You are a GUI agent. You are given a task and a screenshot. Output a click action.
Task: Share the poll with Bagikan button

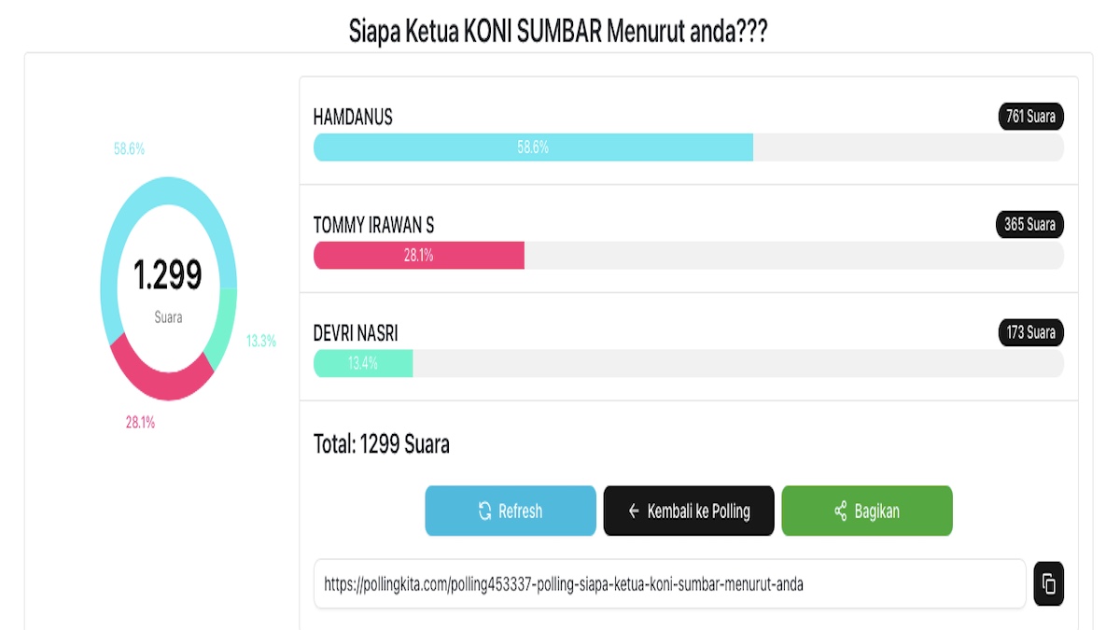pos(866,511)
